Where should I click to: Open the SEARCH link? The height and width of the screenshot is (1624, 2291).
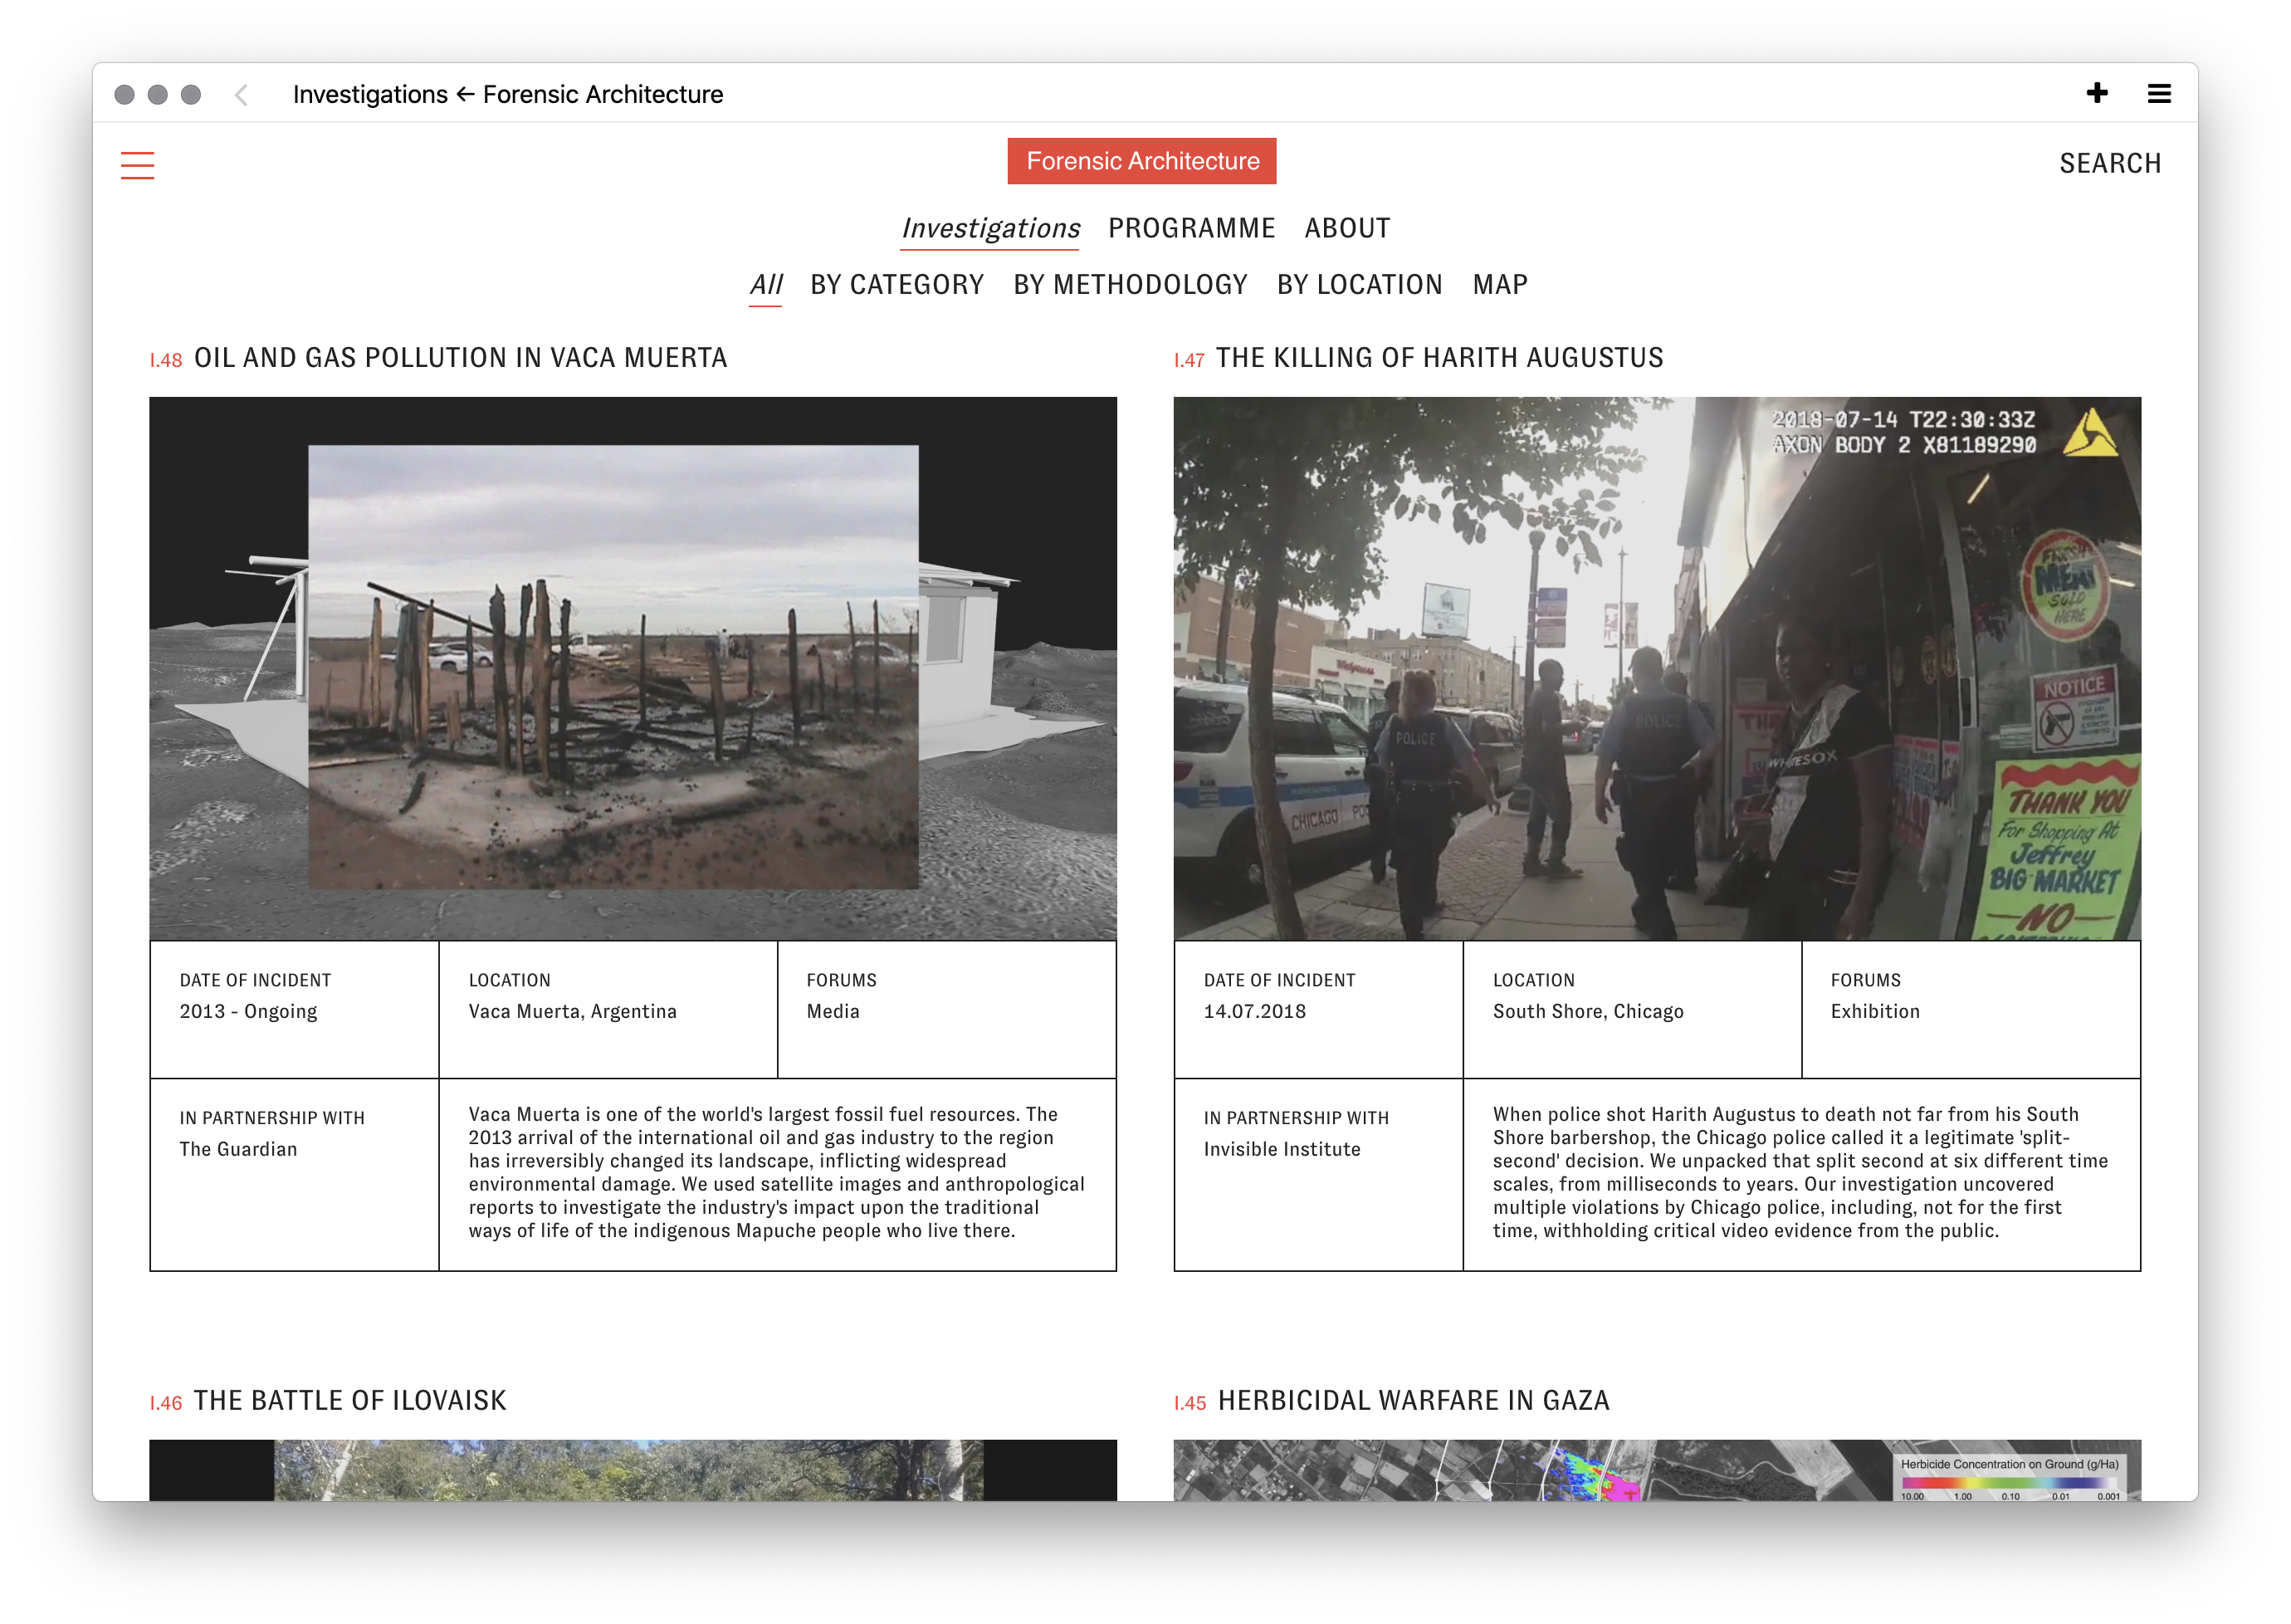click(2109, 163)
